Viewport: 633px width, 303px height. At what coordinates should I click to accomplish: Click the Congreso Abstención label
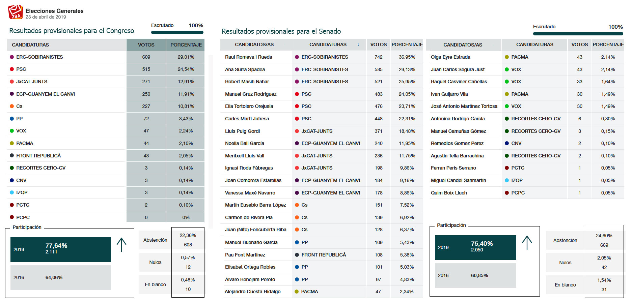[x=155, y=240]
